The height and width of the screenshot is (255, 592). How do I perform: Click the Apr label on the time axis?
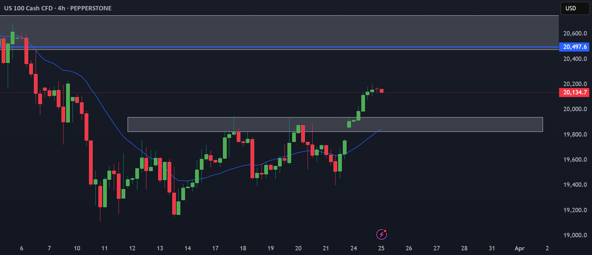519,248
